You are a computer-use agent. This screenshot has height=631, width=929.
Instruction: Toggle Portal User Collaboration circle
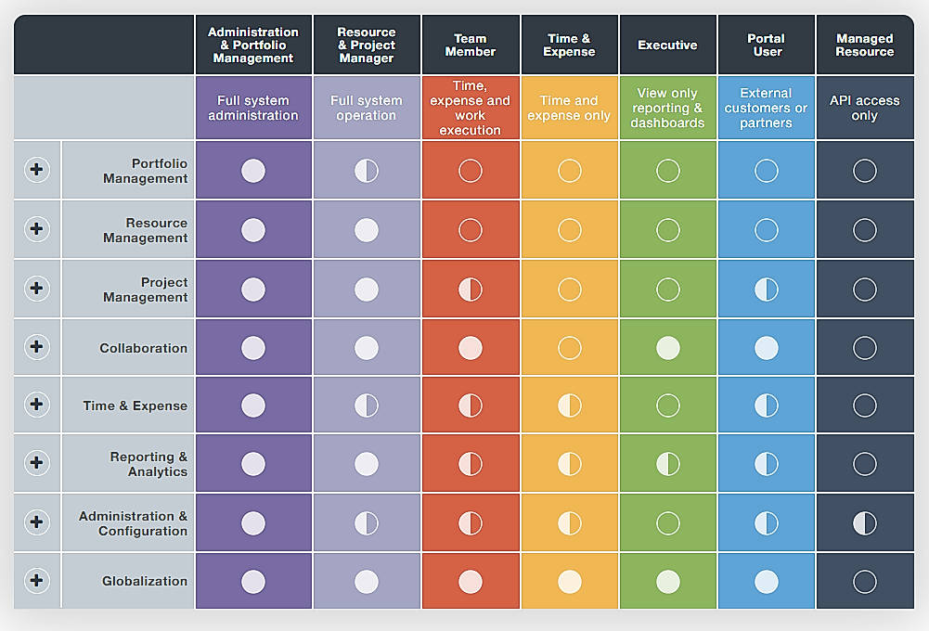point(766,348)
